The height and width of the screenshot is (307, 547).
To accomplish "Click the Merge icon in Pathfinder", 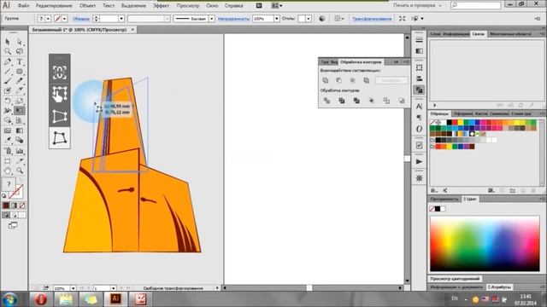I will coord(356,101).
